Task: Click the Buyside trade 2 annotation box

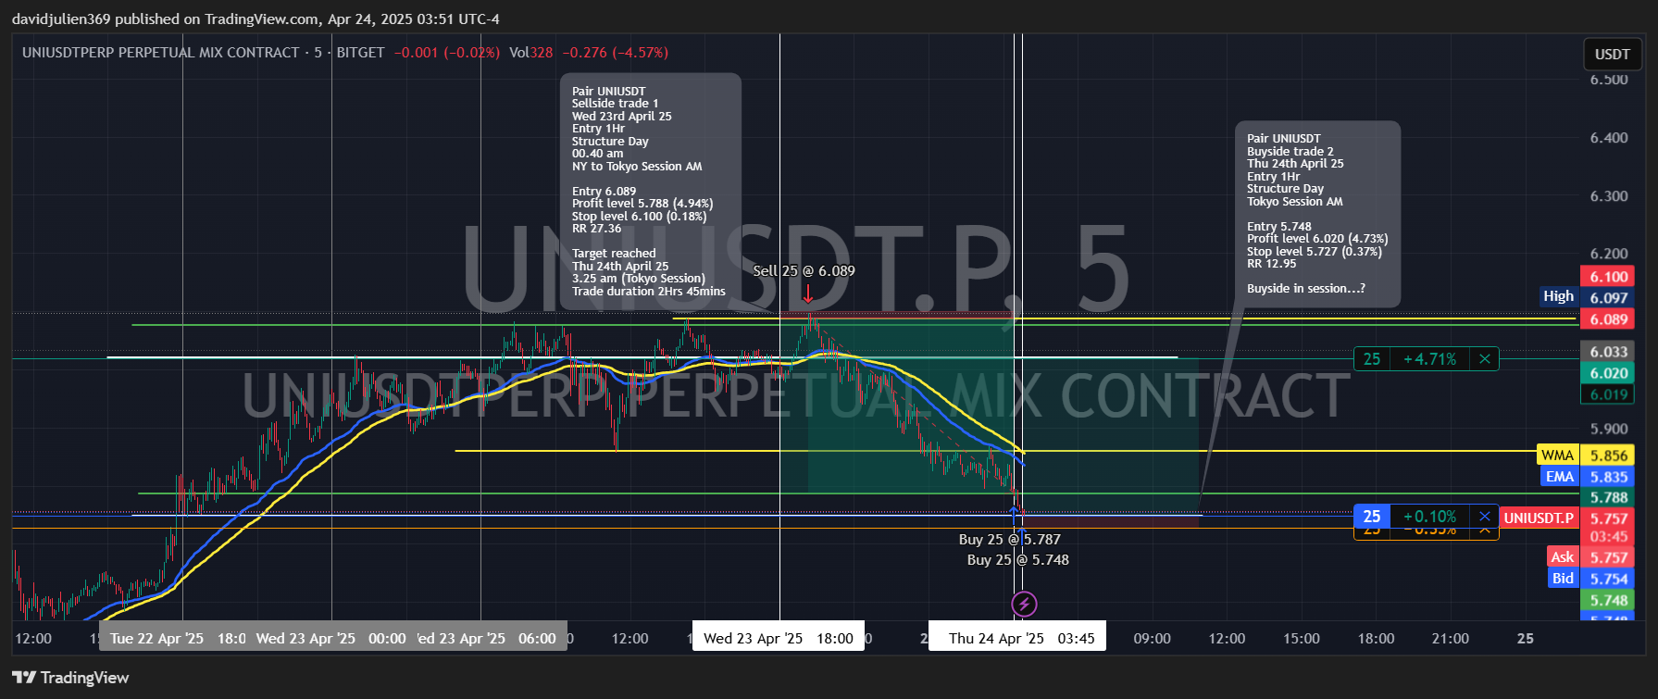Action: [x=1317, y=214]
